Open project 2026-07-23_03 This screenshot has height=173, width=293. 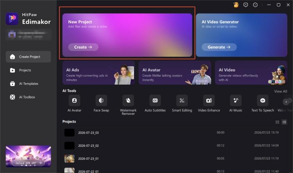(175, 133)
